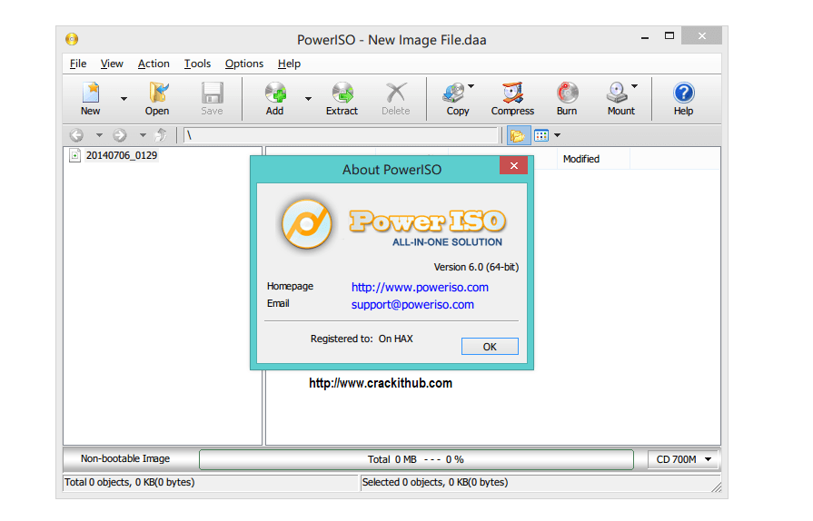Click the Up one level icon
This screenshot has width=813, height=521.
pyautogui.click(x=161, y=135)
